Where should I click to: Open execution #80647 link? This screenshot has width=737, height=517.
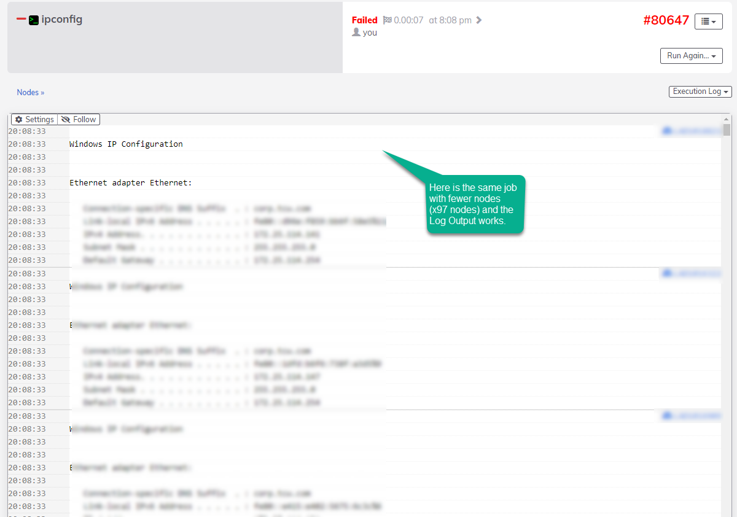click(x=666, y=20)
